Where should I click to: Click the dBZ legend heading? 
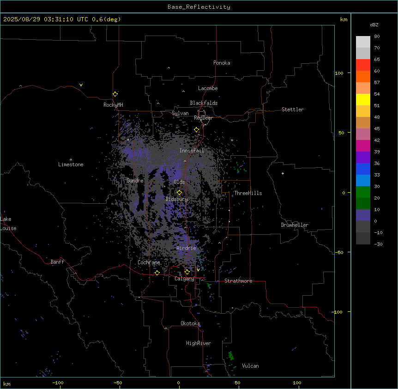(x=374, y=24)
